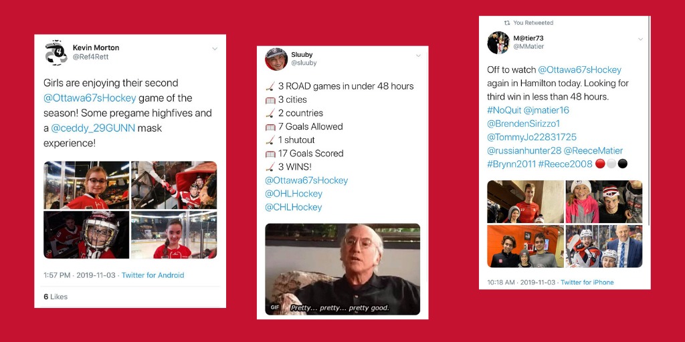Open the @CHLHockey mention link
685x342 pixels.
click(x=294, y=207)
